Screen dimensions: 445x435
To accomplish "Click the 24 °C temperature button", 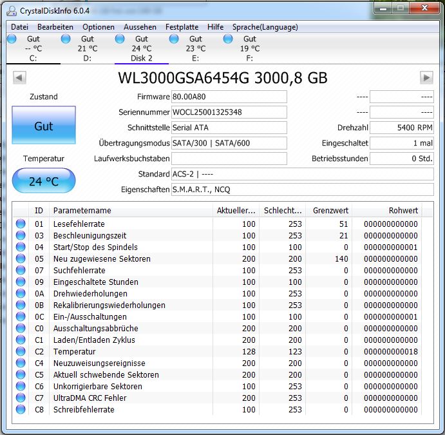I will tap(44, 180).
